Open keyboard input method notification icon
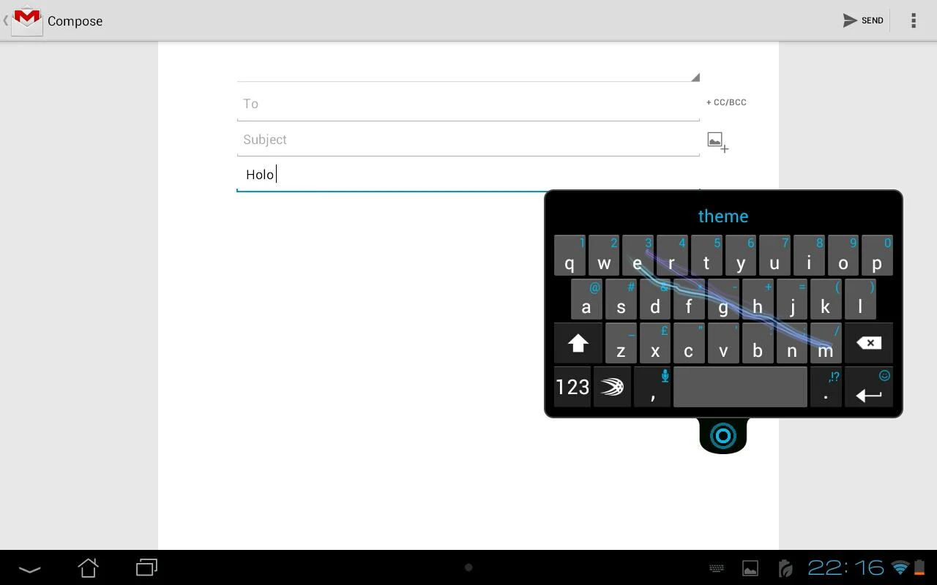This screenshot has width=937, height=585. coord(717,568)
